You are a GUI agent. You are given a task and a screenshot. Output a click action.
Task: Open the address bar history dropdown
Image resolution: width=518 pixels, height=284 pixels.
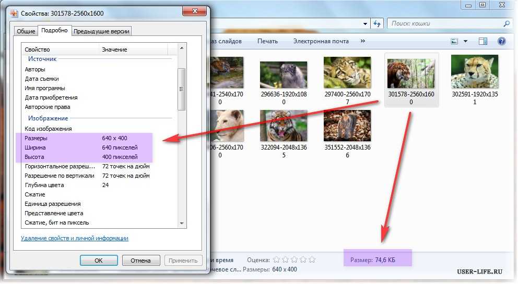(x=365, y=24)
